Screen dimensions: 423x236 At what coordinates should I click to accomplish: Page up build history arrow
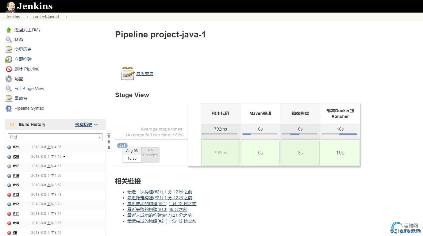109,142
